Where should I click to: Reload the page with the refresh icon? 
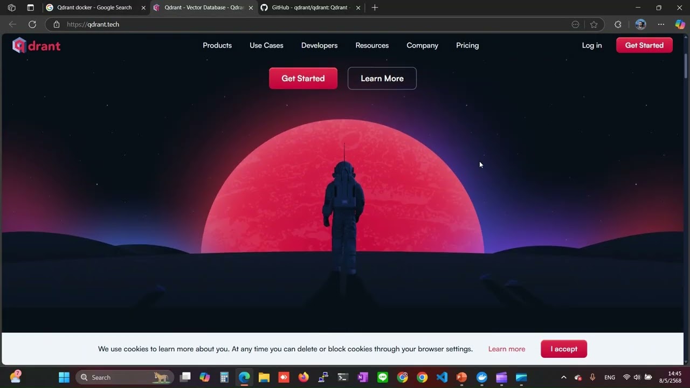[32, 24]
